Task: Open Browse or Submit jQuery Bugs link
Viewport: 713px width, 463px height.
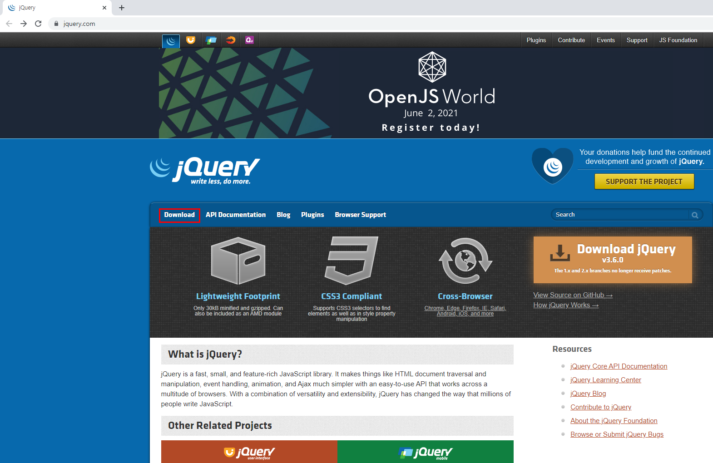Action: click(x=617, y=434)
